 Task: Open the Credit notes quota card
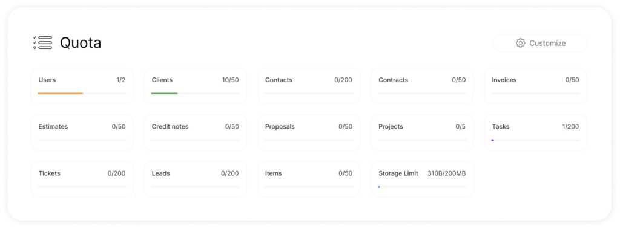(196, 133)
